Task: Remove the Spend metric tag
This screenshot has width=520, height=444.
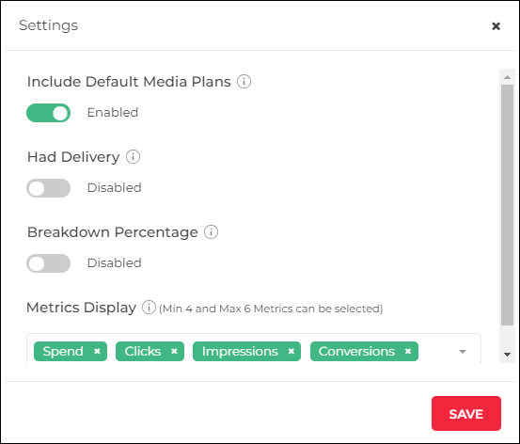Action: [x=97, y=351]
